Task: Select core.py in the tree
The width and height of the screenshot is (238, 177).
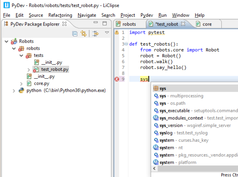Action: pyautogui.click(x=42, y=83)
